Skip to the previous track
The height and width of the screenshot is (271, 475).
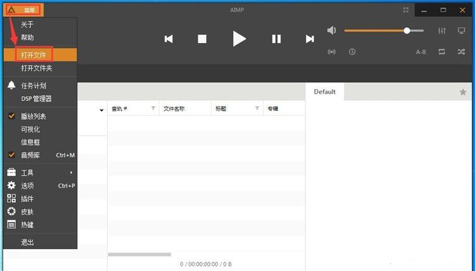coord(168,39)
